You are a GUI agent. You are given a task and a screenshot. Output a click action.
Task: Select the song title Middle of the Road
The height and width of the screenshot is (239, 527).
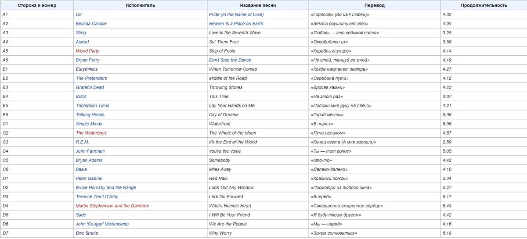(228, 78)
